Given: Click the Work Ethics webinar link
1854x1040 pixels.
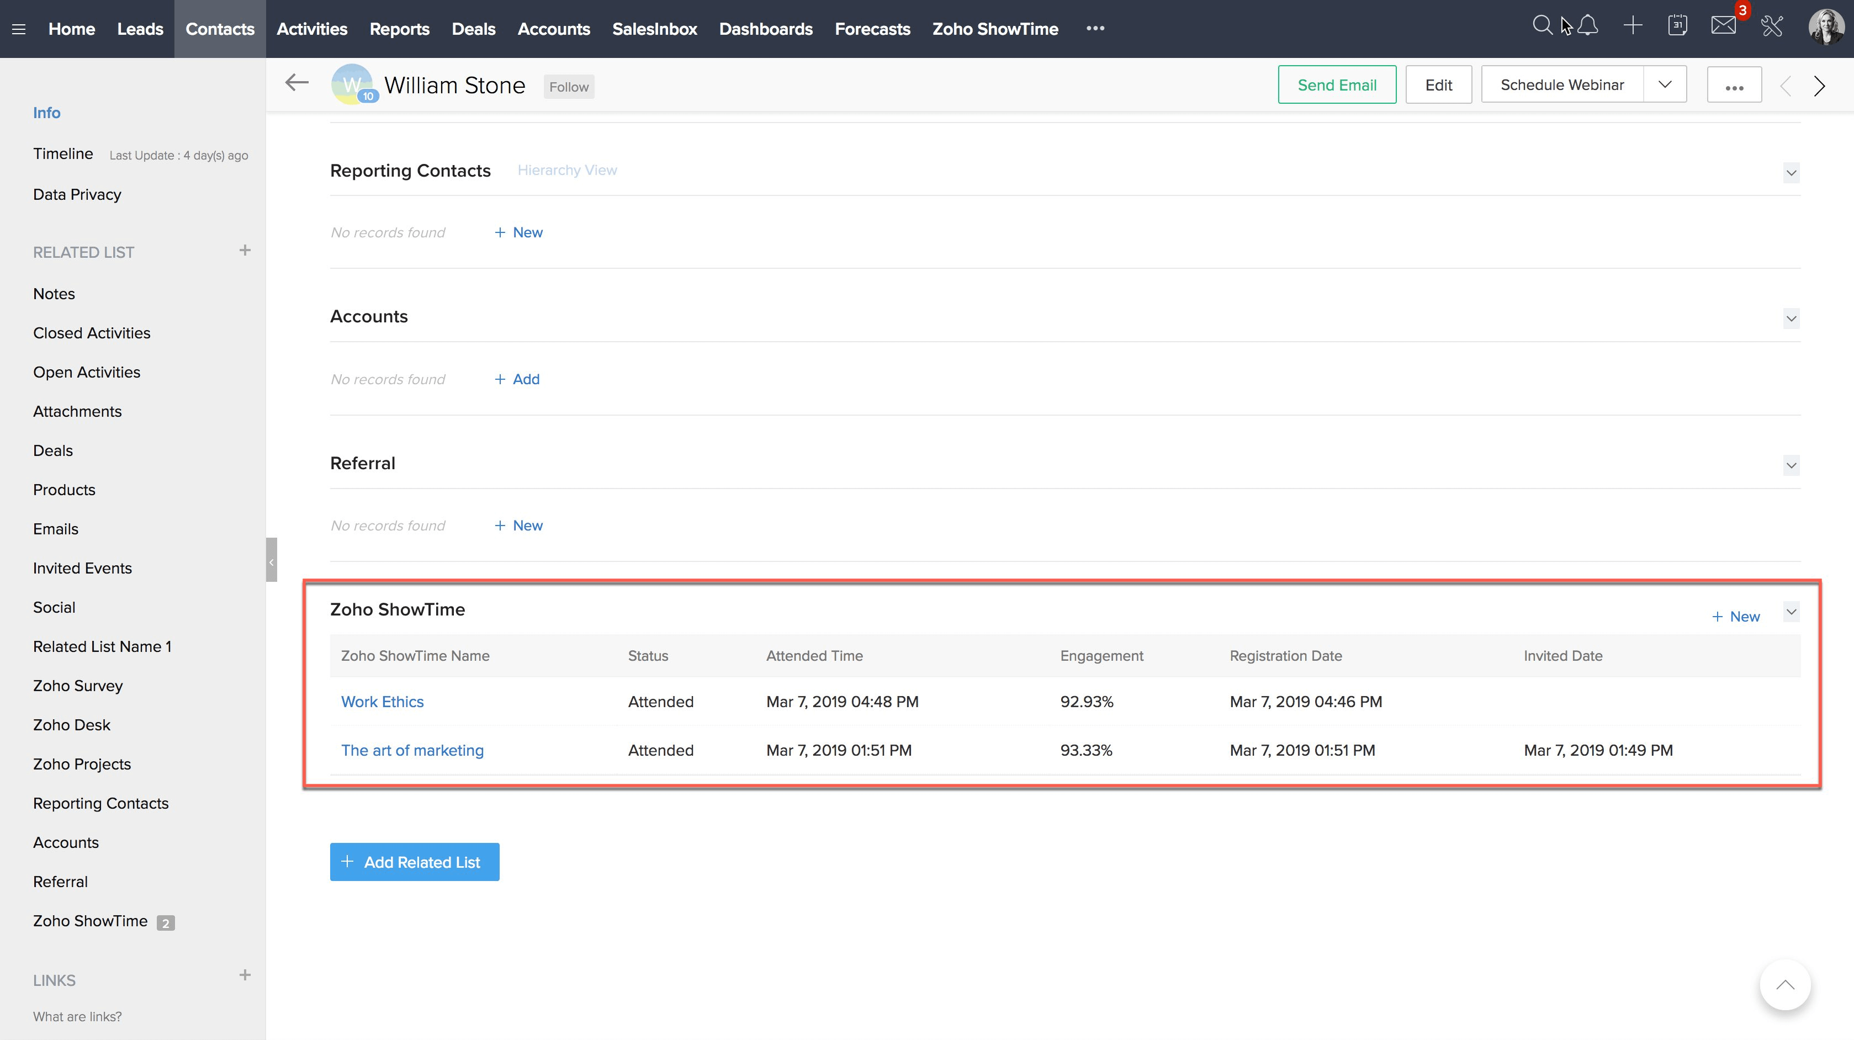Looking at the screenshot, I should coord(382,702).
